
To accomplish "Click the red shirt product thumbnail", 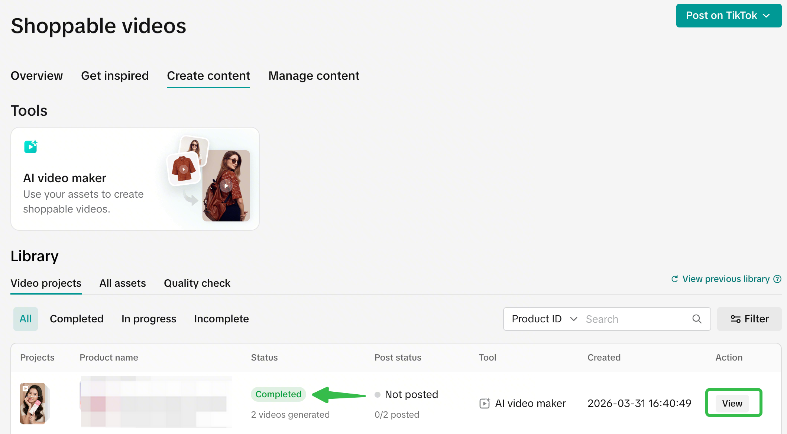I will pos(184,169).
